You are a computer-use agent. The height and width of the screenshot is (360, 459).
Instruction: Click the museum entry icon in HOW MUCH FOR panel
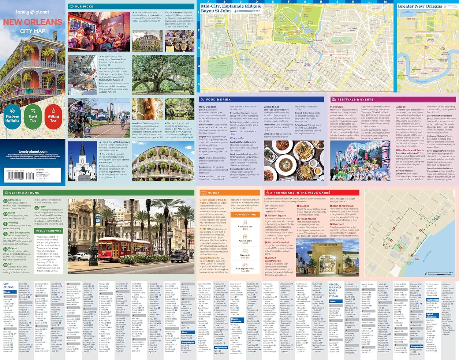click(x=246, y=236)
